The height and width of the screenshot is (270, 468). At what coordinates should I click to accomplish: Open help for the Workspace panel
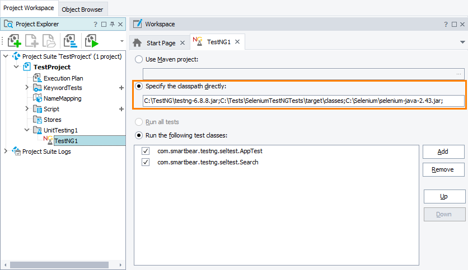(446, 24)
